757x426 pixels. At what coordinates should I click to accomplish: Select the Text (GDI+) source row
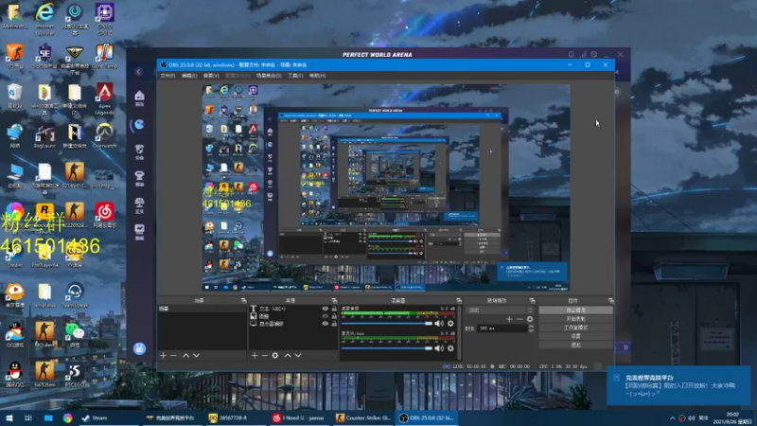point(293,309)
